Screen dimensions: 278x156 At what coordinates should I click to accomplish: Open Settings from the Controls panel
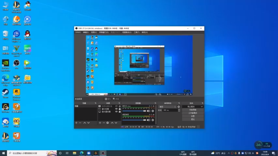pyautogui.click(x=193, y=116)
